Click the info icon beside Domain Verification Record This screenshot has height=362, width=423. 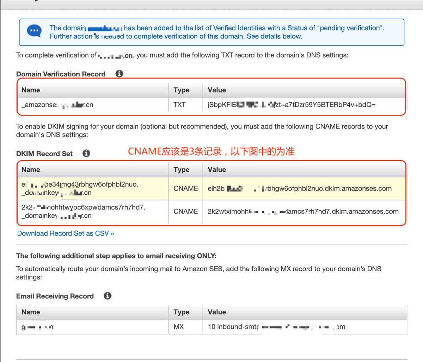(119, 74)
